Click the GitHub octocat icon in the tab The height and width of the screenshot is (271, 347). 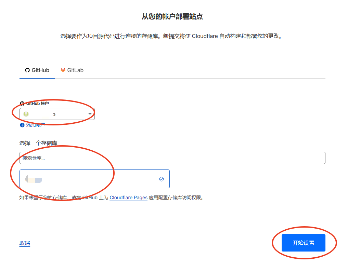(x=27, y=70)
